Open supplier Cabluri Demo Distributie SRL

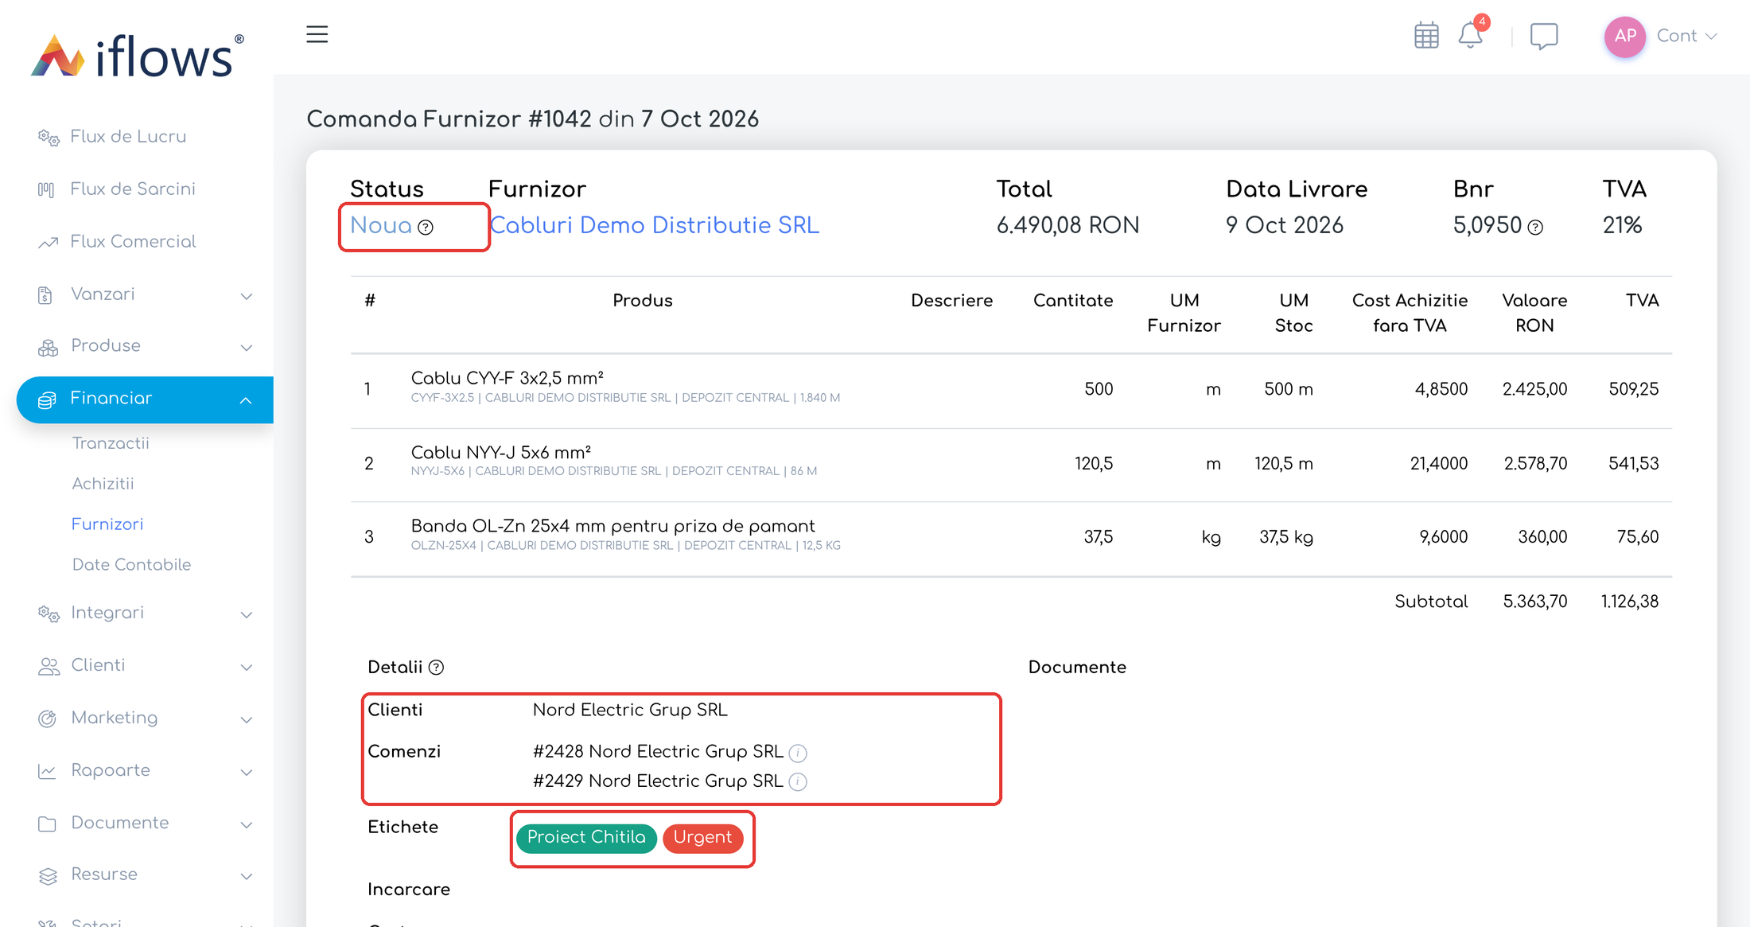point(654,226)
